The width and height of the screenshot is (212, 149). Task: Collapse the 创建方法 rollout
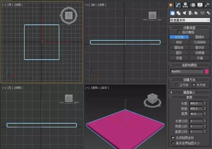click(x=189, y=80)
